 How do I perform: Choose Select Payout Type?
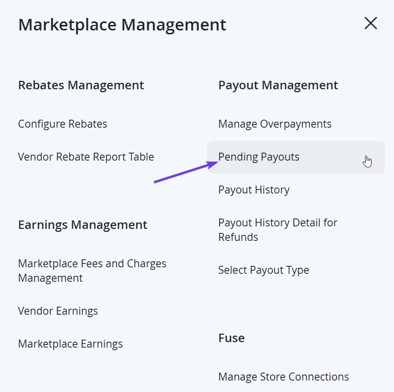pyautogui.click(x=263, y=270)
